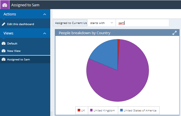
Task: Click the 'United States of America' legend label
Action: [x=140, y=110]
